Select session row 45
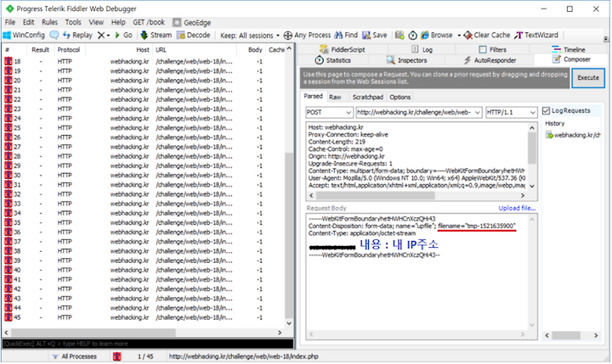 146,317
